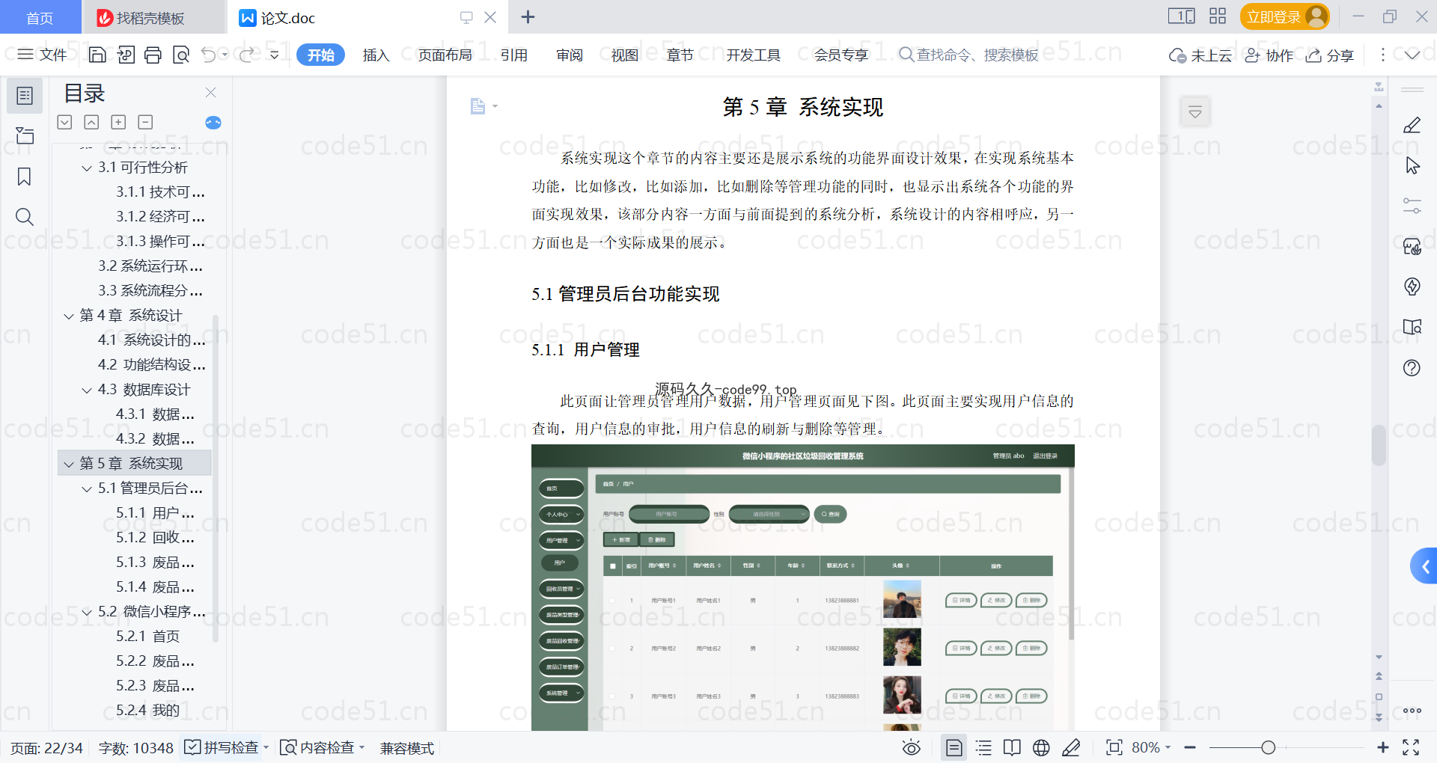The image size is (1437, 763).
Task: Switch to page layout view
Action: pos(954,747)
